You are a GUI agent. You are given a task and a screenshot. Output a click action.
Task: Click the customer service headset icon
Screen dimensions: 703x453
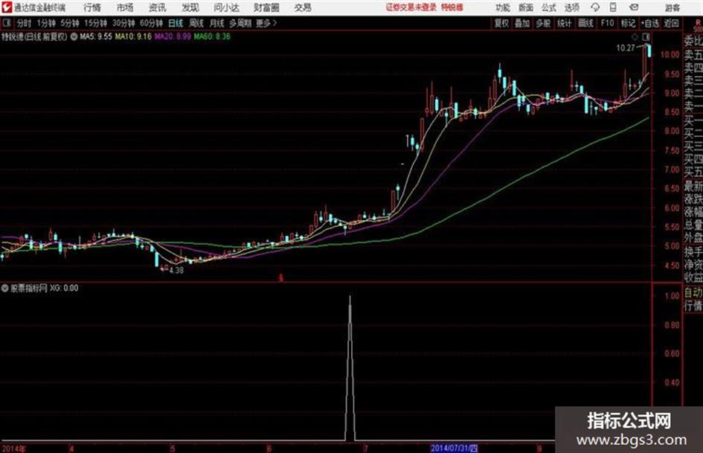[x=595, y=7]
